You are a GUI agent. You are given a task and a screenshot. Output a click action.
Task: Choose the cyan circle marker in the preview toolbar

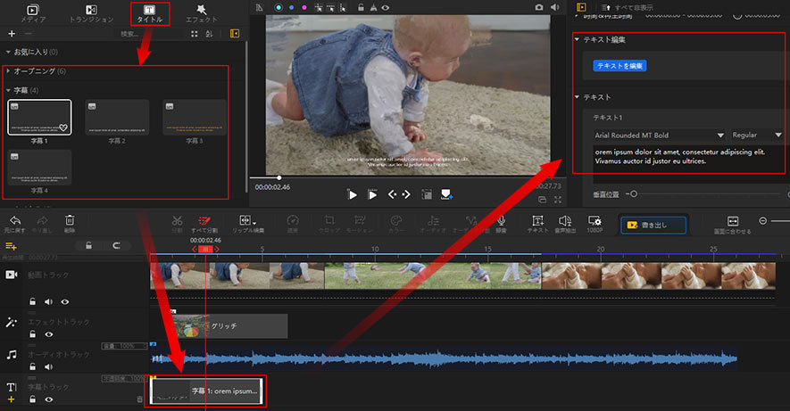tap(279, 7)
